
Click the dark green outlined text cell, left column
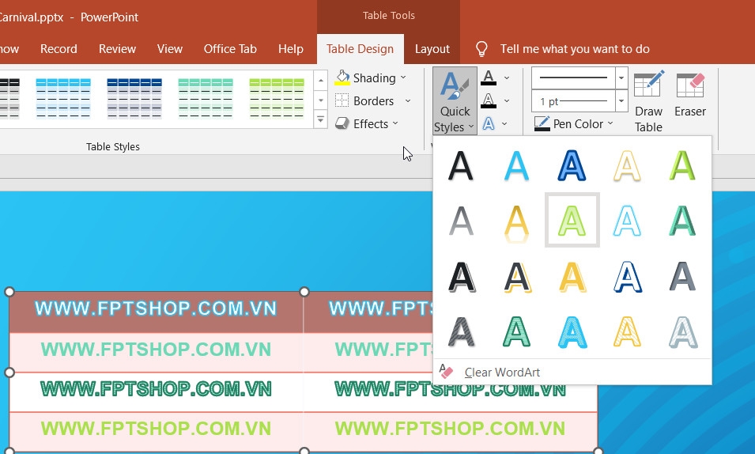click(156, 389)
